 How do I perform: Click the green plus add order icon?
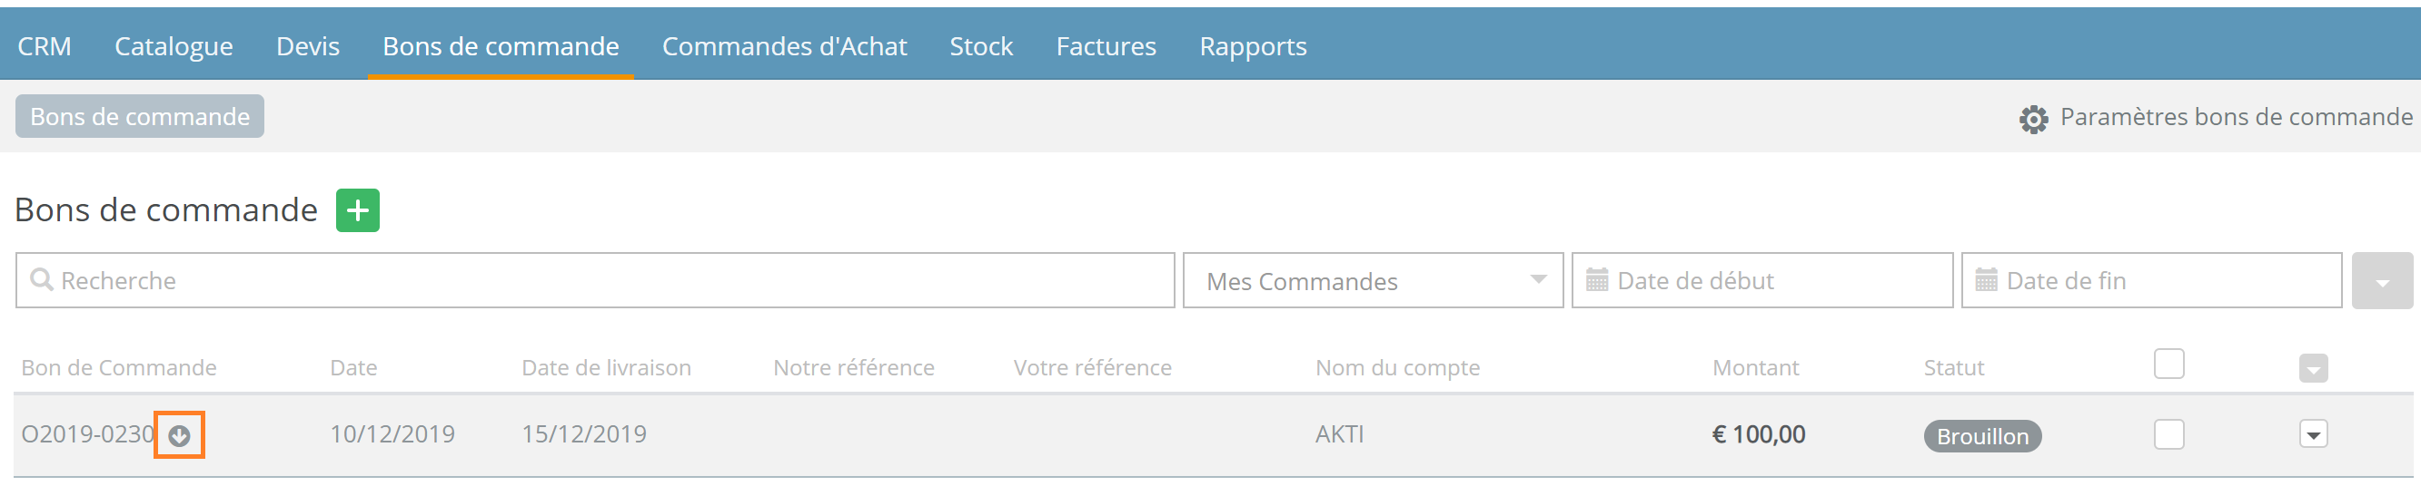tap(357, 210)
